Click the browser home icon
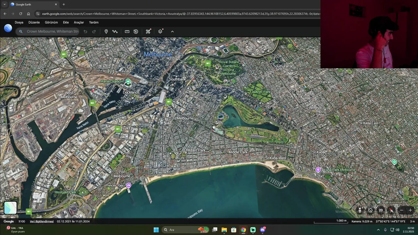Image resolution: width=418 pixels, height=235 pixels. click(x=28, y=14)
